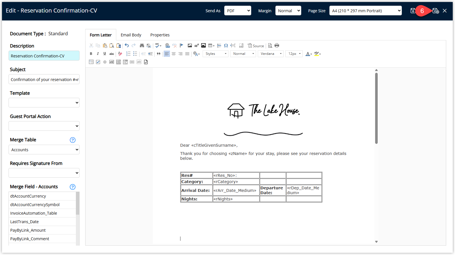Click the Copy icon in the editor toolbar
Viewport: 455px width, 255px height.
pyautogui.click(x=98, y=45)
